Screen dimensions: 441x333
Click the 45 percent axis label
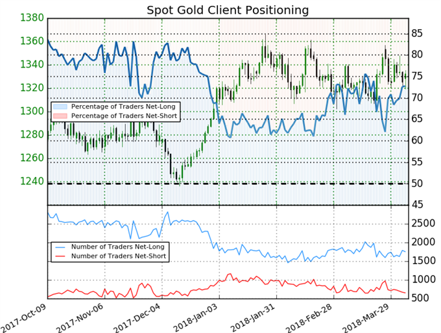coord(417,204)
